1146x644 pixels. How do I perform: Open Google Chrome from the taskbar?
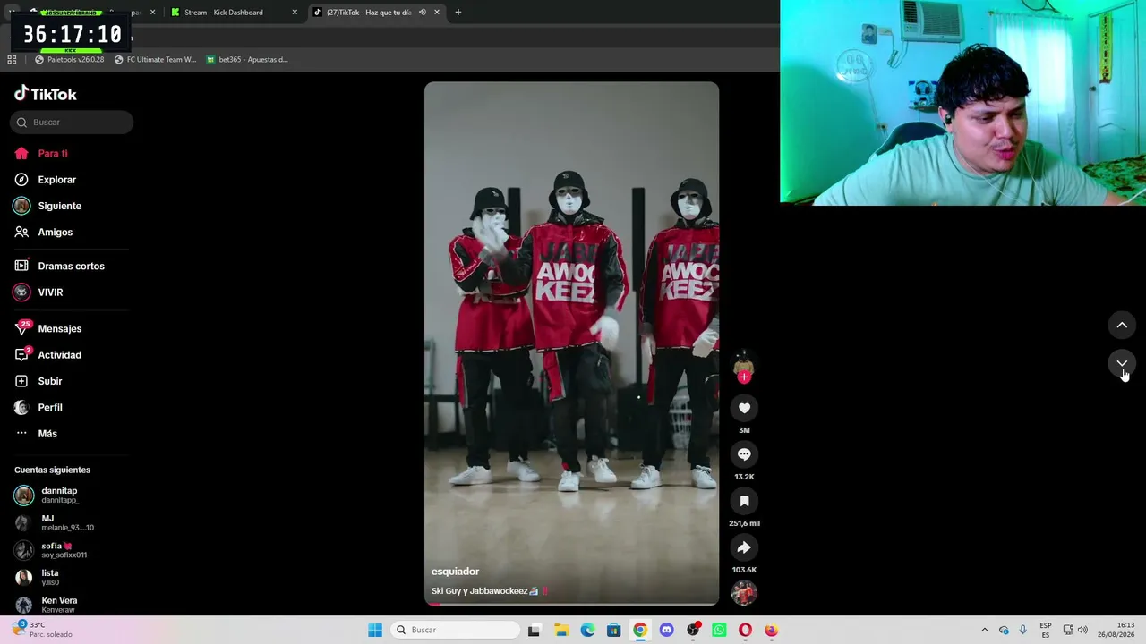[640, 630]
